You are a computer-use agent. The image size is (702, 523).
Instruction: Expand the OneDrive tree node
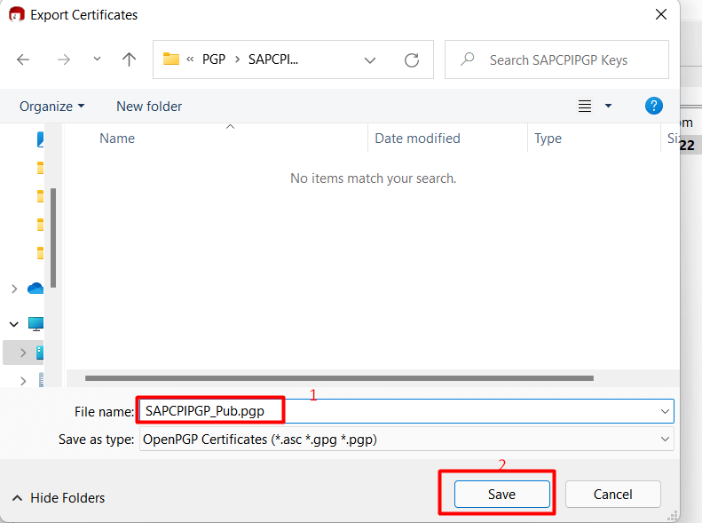coord(14,289)
